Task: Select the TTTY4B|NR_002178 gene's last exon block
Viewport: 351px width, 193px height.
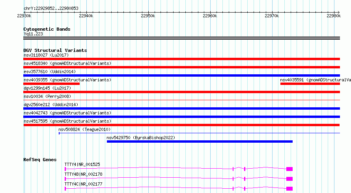Action: coord(289,179)
